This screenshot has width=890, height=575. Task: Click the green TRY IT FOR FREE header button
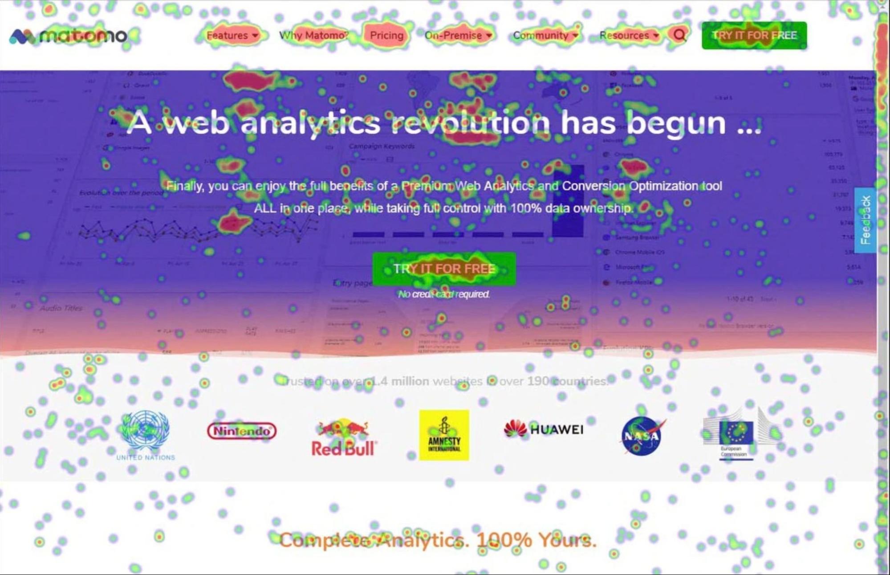tap(754, 36)
